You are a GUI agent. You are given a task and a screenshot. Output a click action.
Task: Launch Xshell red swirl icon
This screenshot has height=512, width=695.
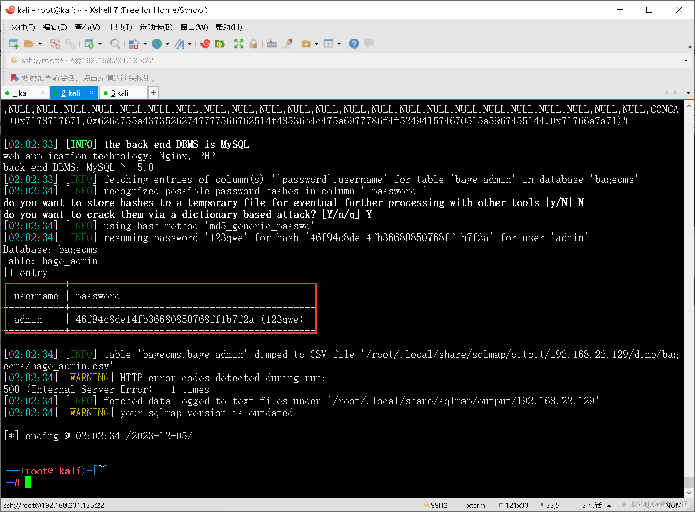(x=205, y=44)
